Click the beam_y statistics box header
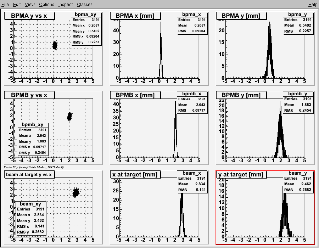This screenshot has width=319, height=248. point(298,173)
